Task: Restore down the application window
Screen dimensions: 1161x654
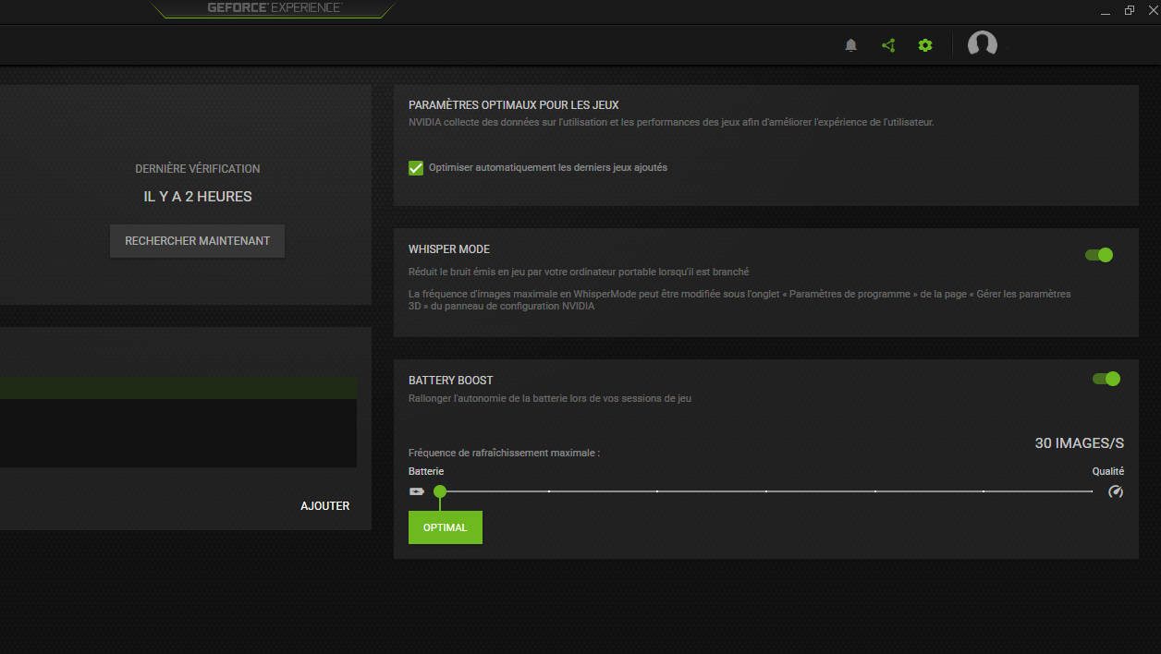Action: pos(1130,10)
